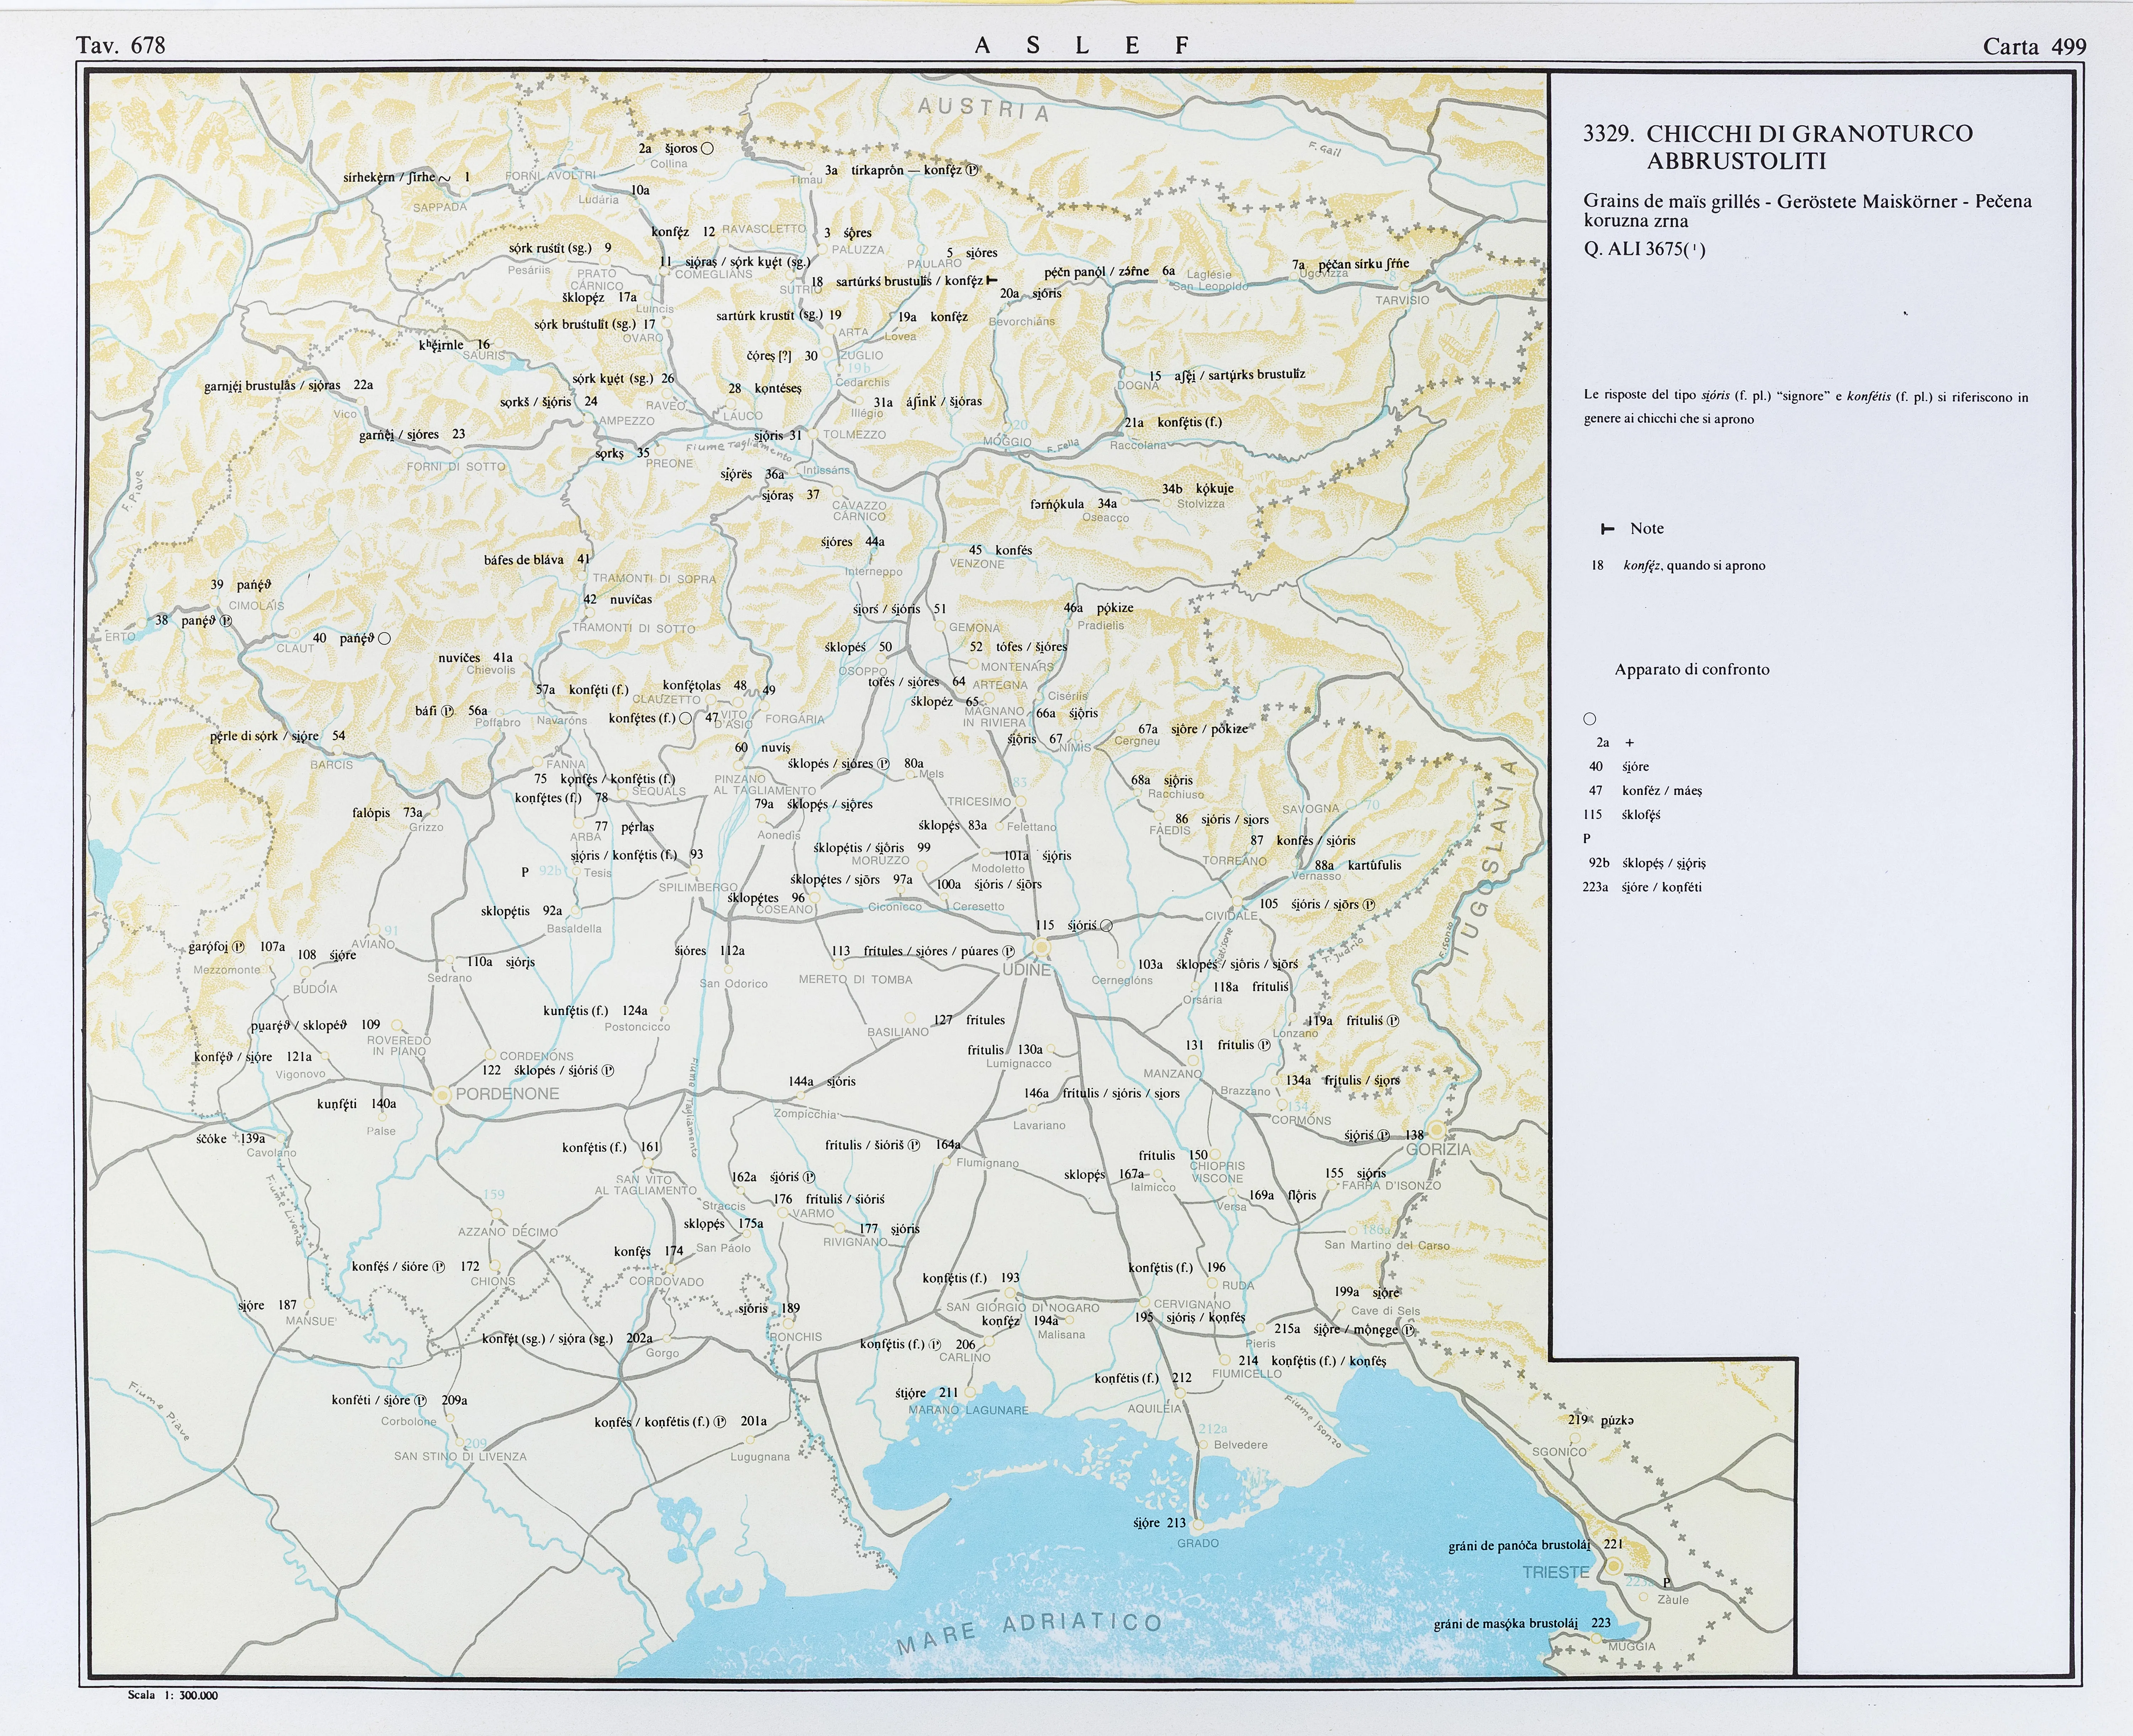Click the Udine city marker circle
The height and width of the screenshot is (1736, 2133).
coord(1042,946)
